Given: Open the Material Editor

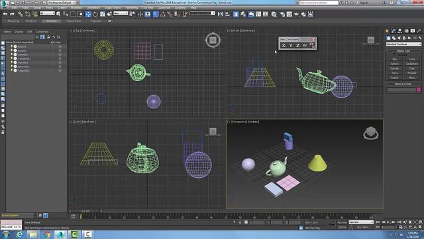Looking at the screenshot, I should [274, 14].
